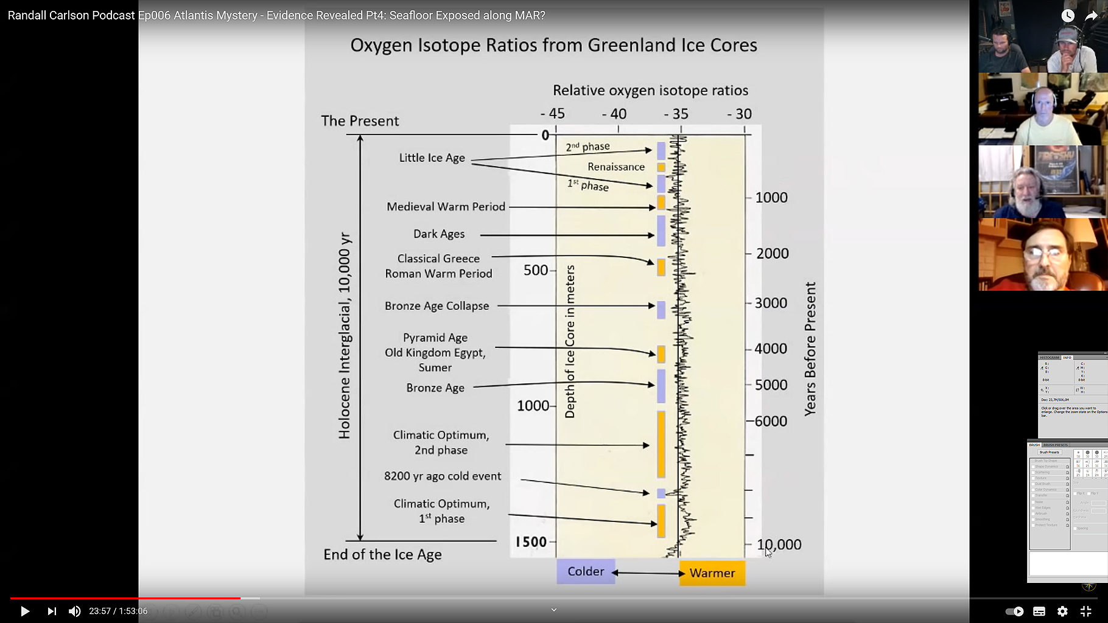This screenshot has width=1108, height=623.
Task: Open the Randall Carlson Podcast video title
Action: (x=276, y=16)
